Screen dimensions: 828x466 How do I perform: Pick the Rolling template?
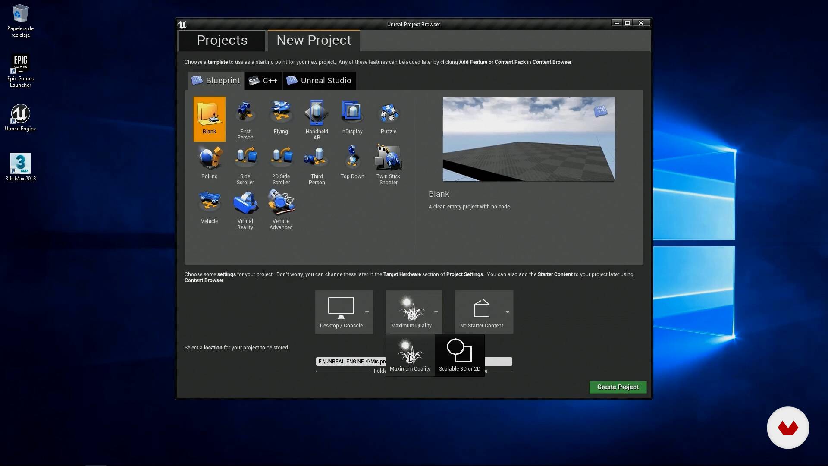pos(209,164)
